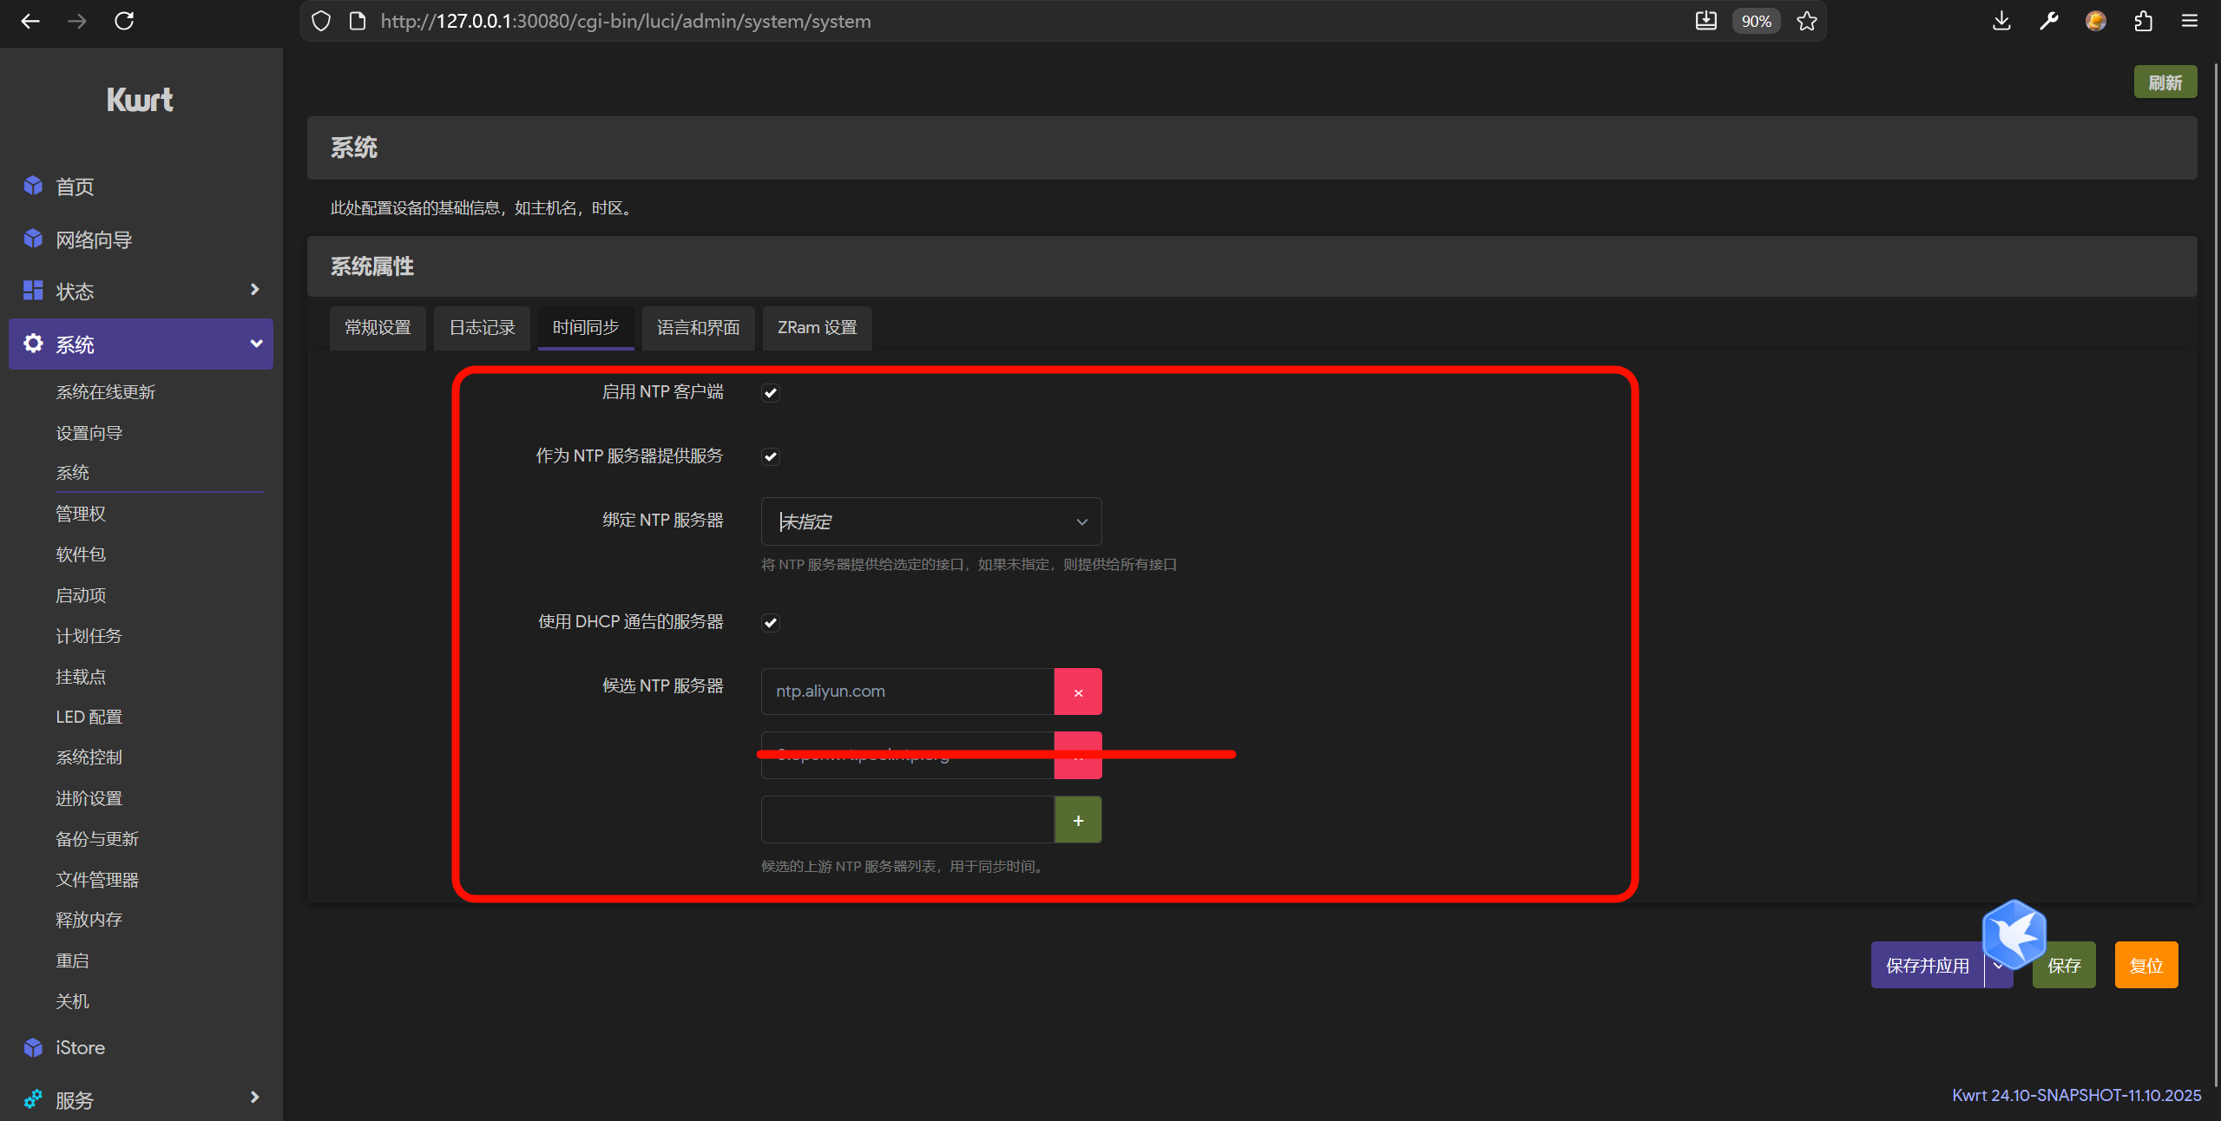
Task: Switch to the ZRam 设置 tab
Action: pos(817,327)
